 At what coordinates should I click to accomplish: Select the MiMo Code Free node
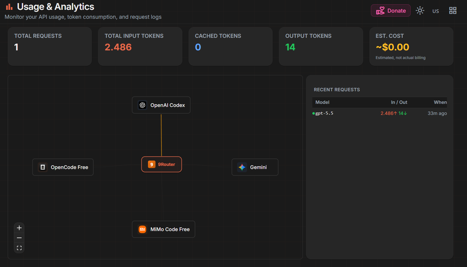click(164, 229)
